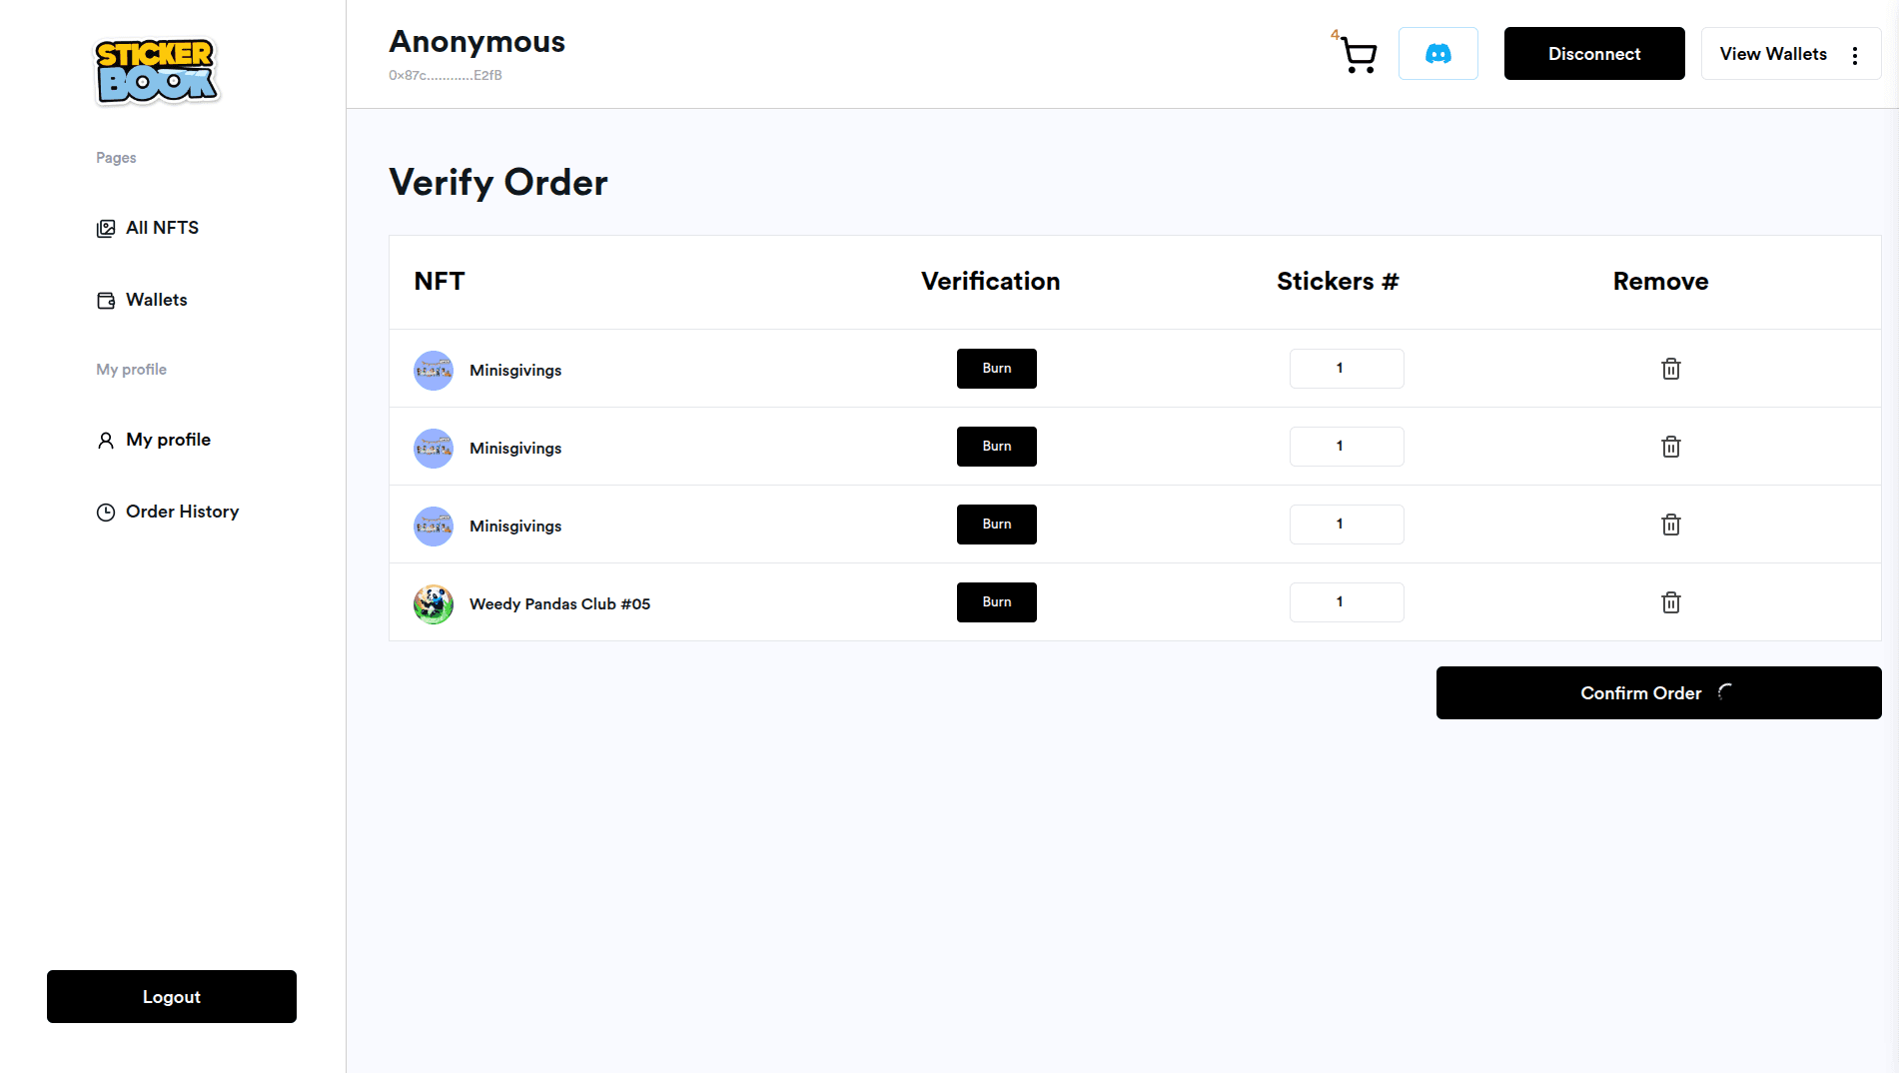
Task: Open the Wallets page in sidebar
Action: pyautogui.click(x=156, y=300)
